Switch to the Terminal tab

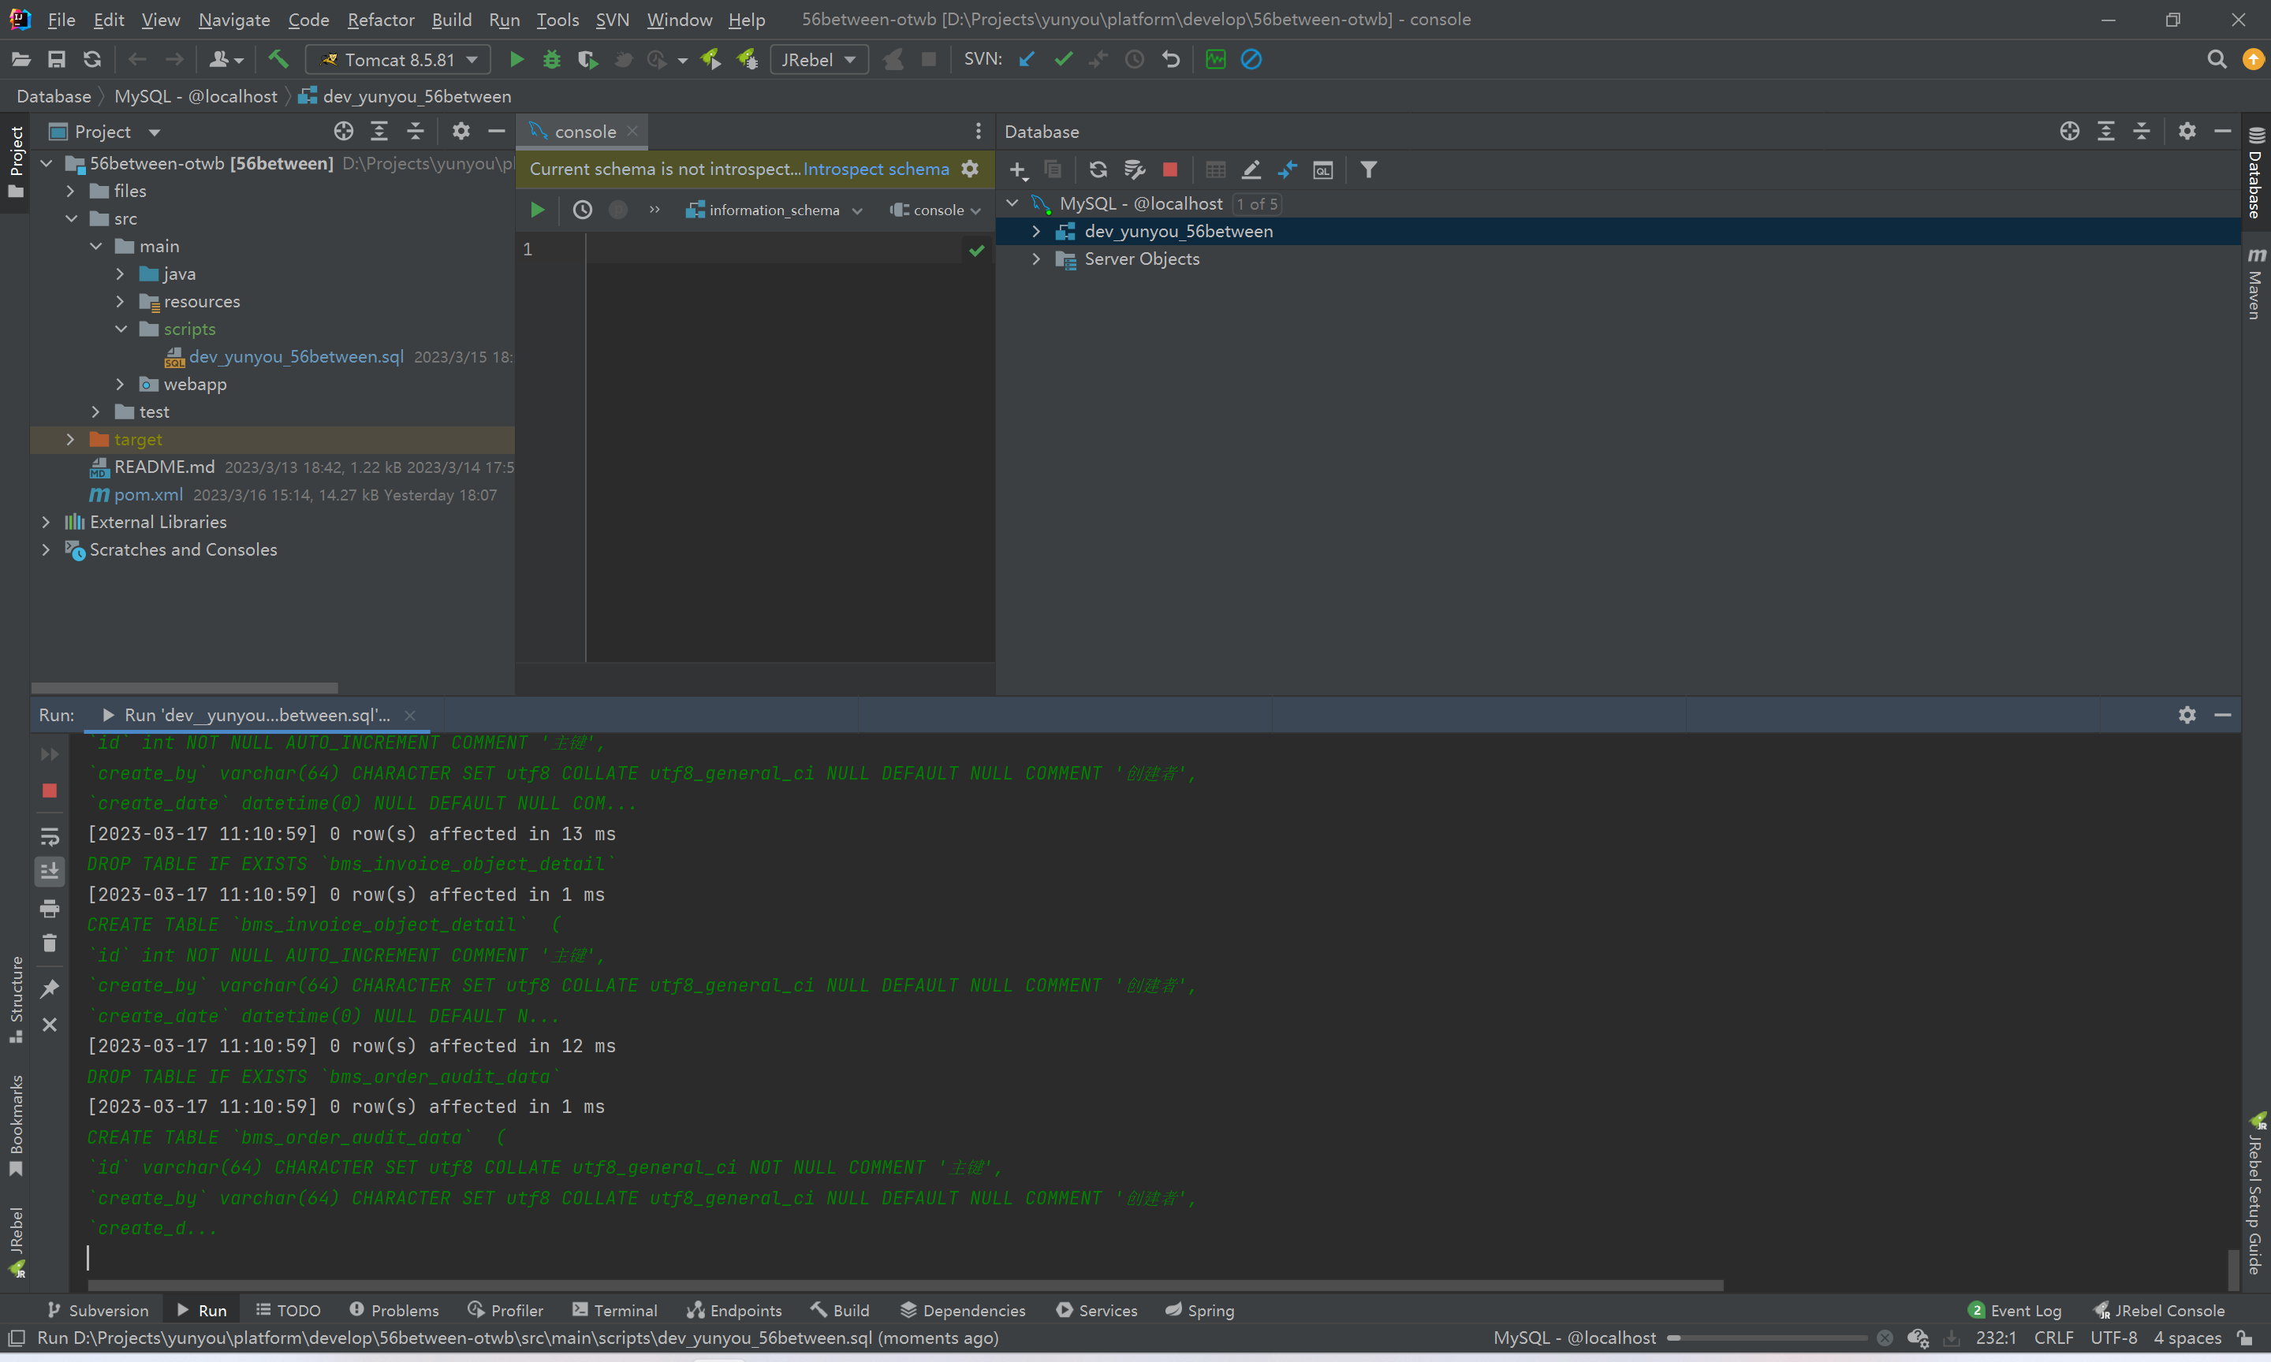tap(614, 1310)
